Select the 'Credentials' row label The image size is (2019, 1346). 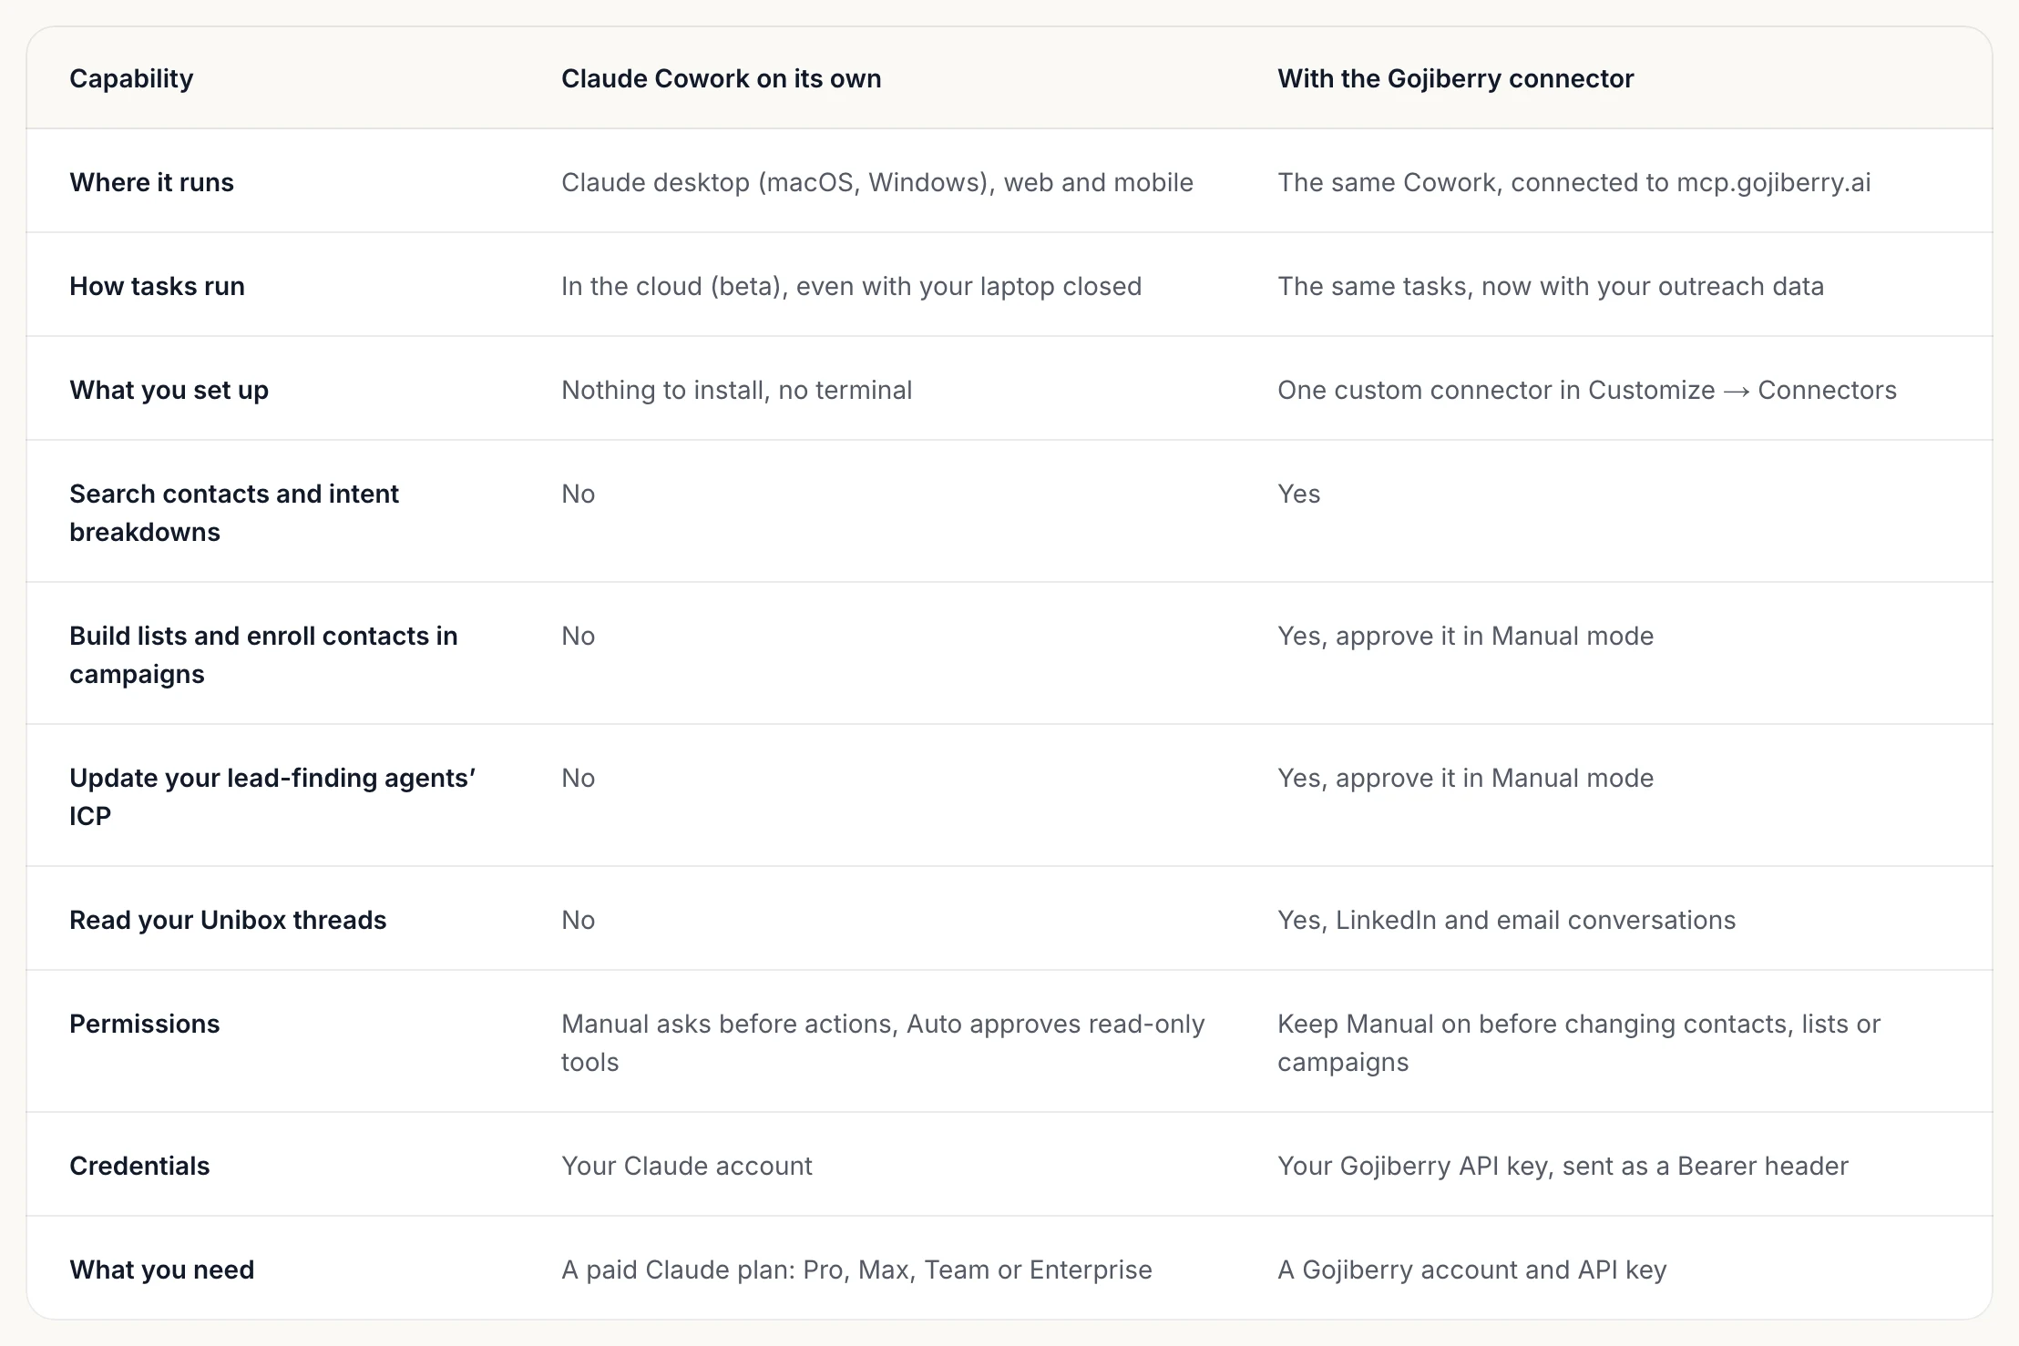[x=139, y=1166]
